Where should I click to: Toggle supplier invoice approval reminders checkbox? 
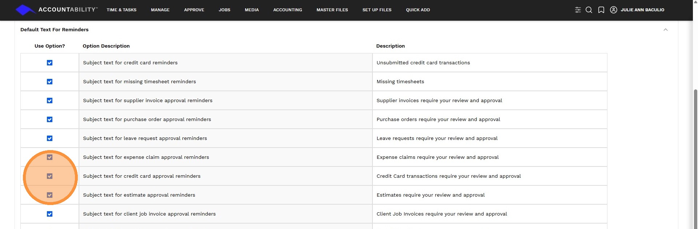50,101
